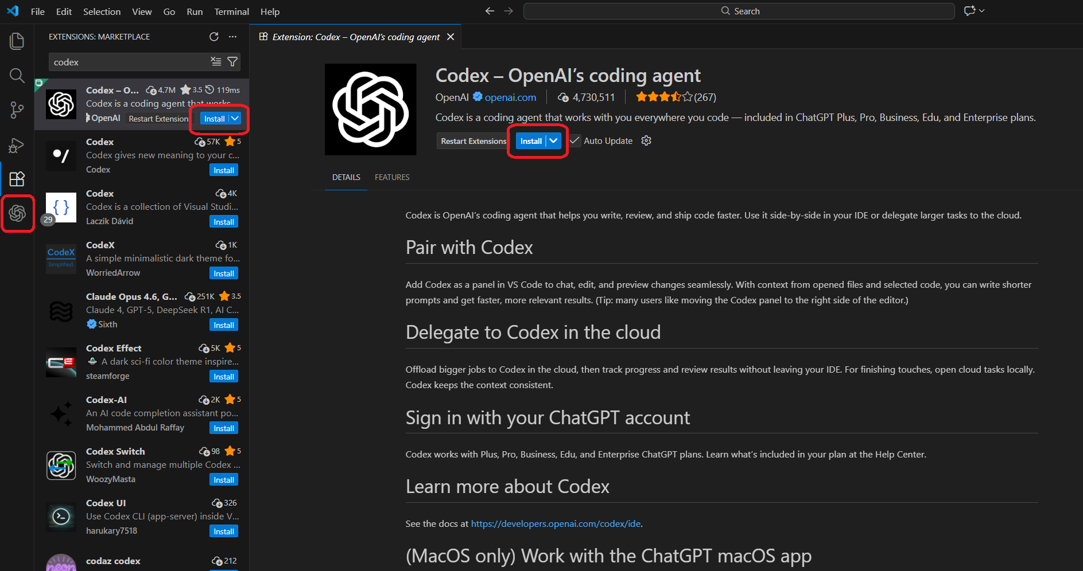Clear the extensions search results
This screenshot has height=571, width=1083.
pyautogui.click(x=216, y=61)
